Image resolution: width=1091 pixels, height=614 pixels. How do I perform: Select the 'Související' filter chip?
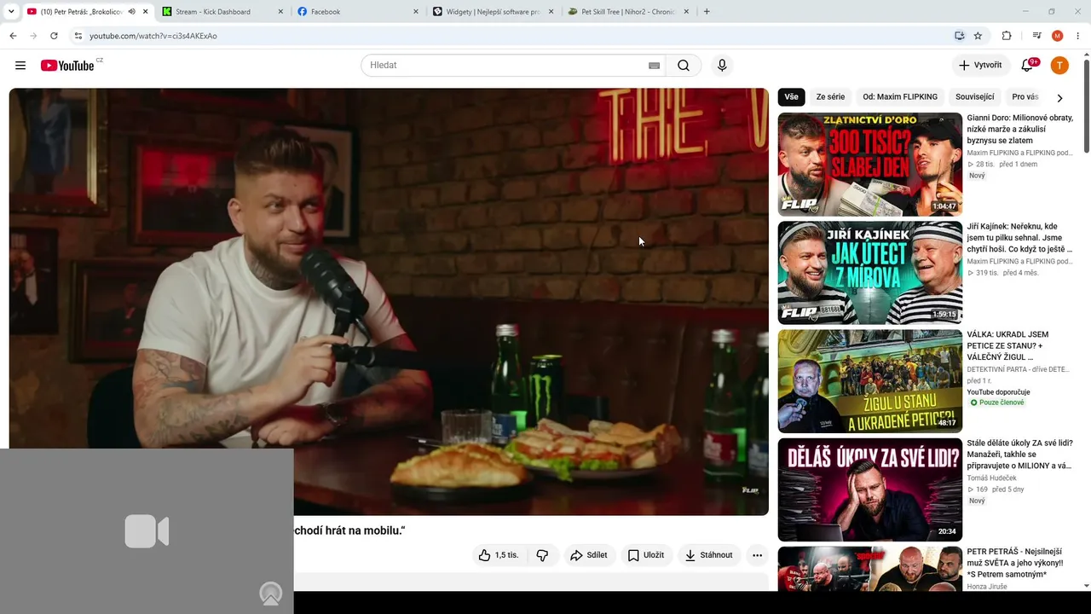pyautogui.click(x=975, y=97)
